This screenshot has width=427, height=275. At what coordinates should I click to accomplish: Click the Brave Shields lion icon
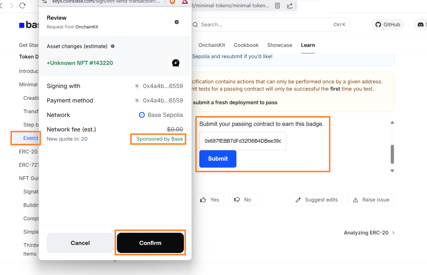coord(172,2)
